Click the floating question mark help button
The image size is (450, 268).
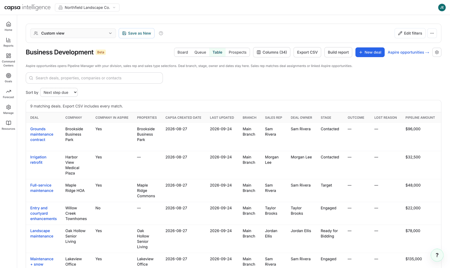click(437, 255)
